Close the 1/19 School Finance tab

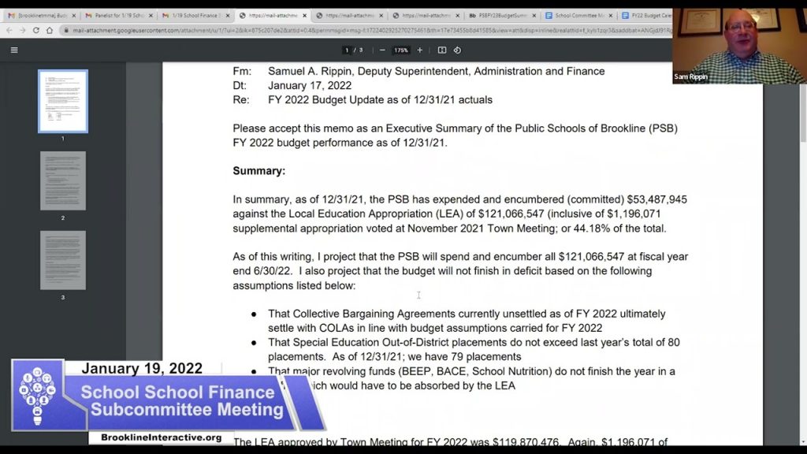[x=228, y=16]
